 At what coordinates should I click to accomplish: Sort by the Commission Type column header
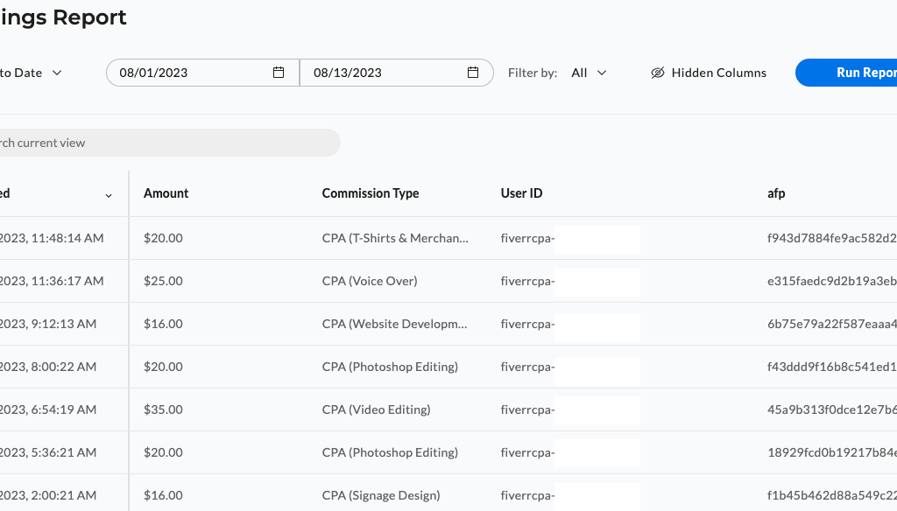(371, 193)
